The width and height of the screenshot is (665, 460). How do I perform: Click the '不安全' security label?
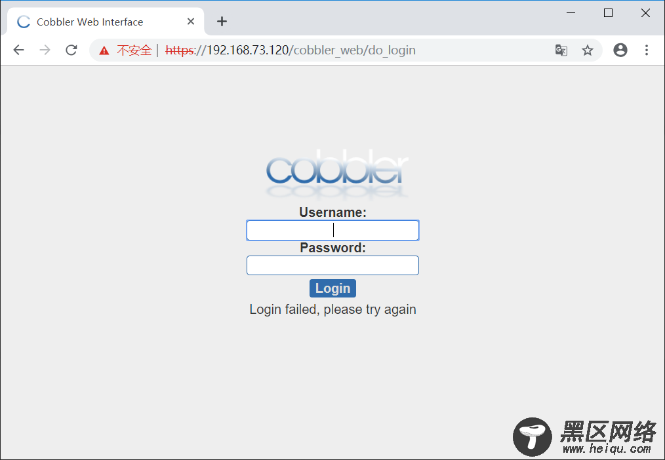[x=134, y=50]
